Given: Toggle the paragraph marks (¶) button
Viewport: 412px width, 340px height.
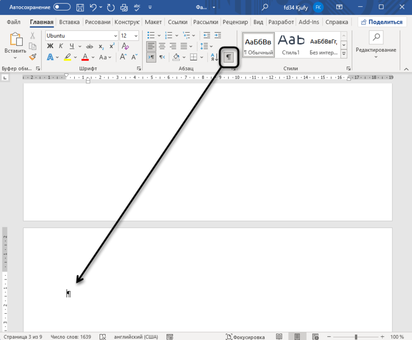Looking at the screenshot, I should click(228, 57).
